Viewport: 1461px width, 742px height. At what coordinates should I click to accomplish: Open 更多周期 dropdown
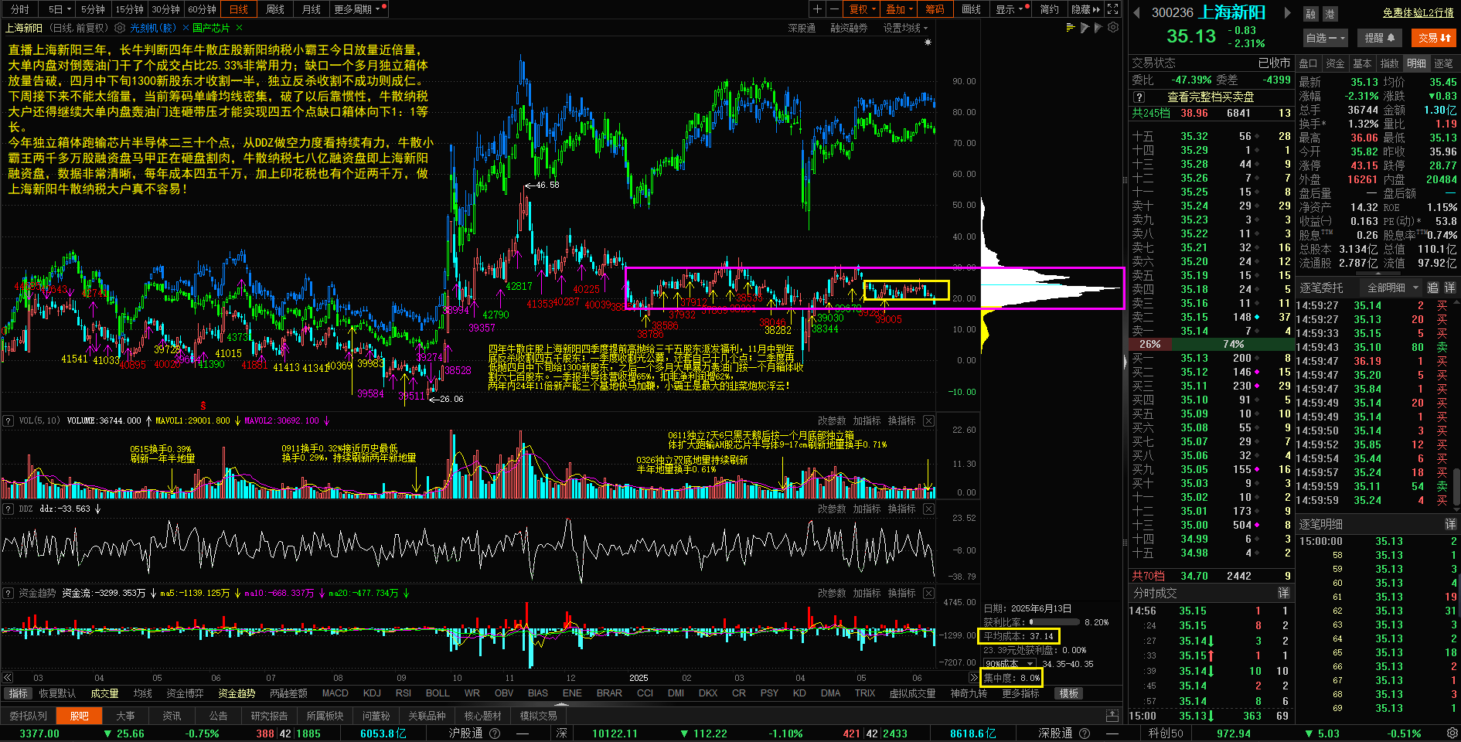(359, 9)
